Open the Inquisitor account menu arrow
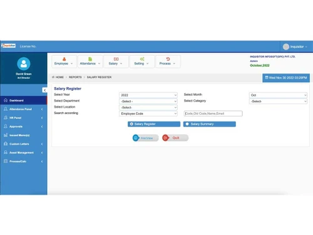The width and height of the screenshot is (313, 235). [x=306, y=47]
